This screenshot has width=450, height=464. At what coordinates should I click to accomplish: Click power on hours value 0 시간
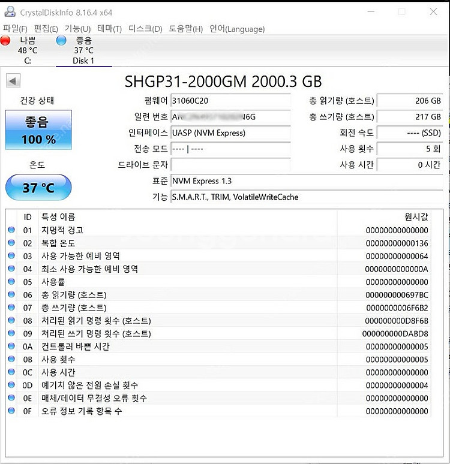point(410,164)
